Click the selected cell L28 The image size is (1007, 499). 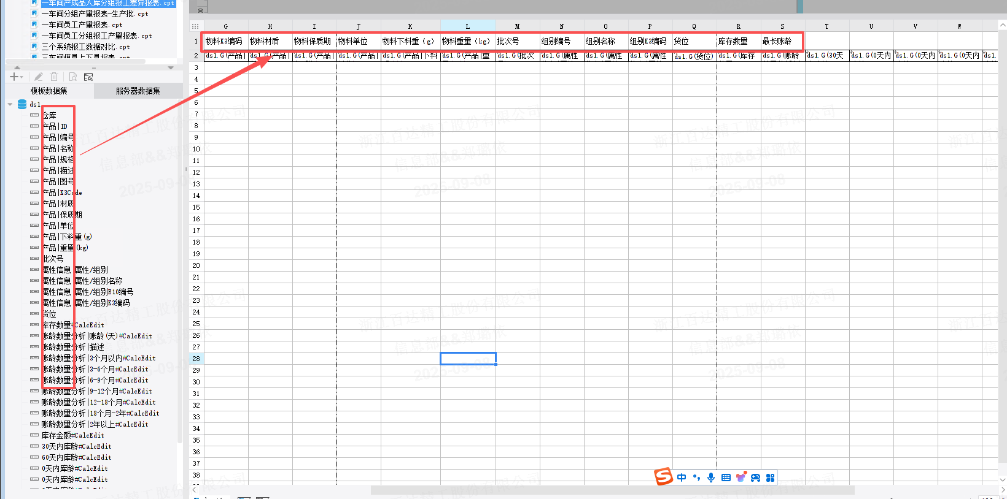click(468, 359)
